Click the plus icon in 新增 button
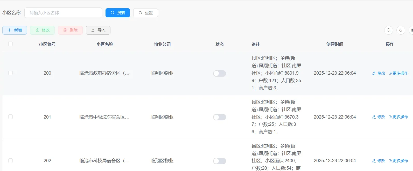The height and width of the screenshot is (171, 413). [x=9, y=30]
